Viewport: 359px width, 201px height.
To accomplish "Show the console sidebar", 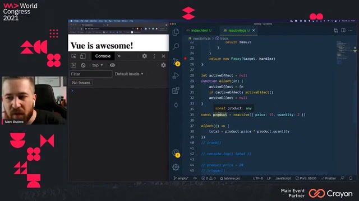I will tap(73, 65).
